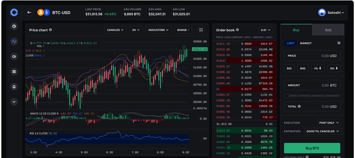355x158 pixels.
Task: Switch order type to MARKET
Action: point(306,43)
